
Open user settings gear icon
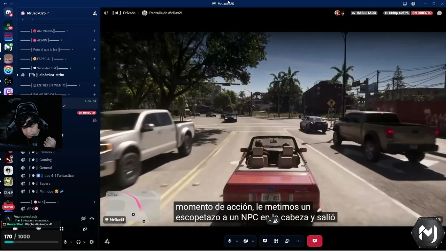pyautogui.click(x=92, y=242)
